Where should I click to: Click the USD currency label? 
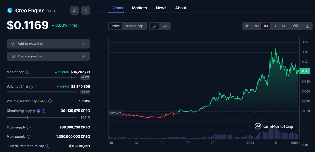coord(305,145)
